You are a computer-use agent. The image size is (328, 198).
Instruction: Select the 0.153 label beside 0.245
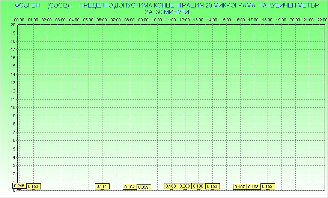tap(33, 186)
